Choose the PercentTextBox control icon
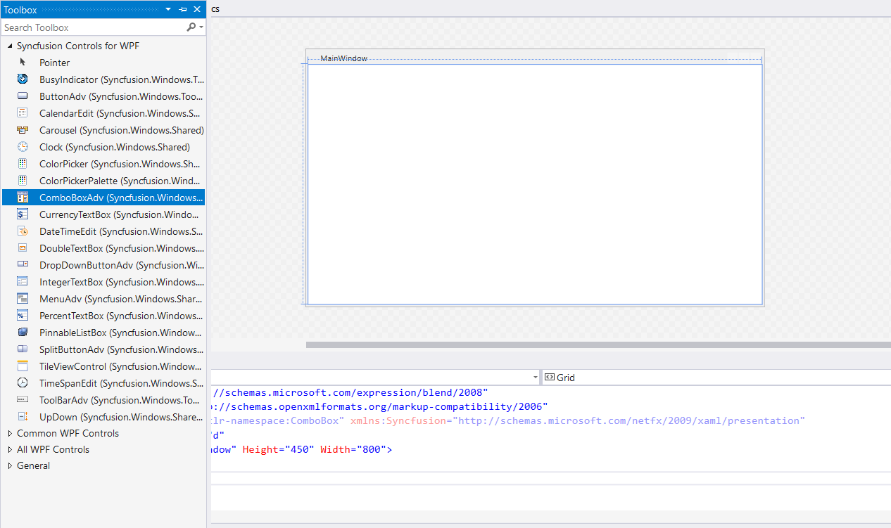 coord(23,316)
